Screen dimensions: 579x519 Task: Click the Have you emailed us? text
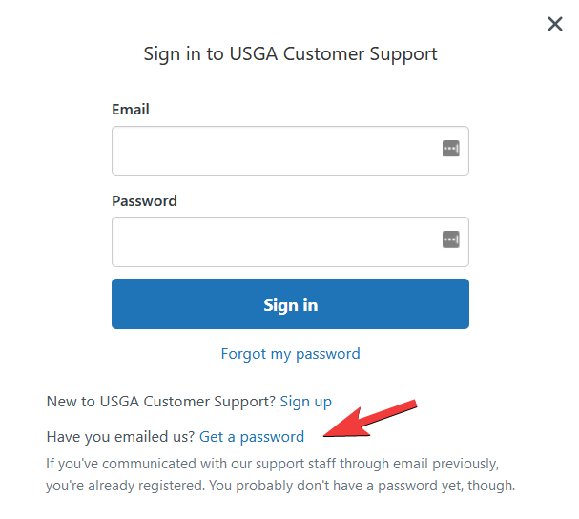click(120, 437)
